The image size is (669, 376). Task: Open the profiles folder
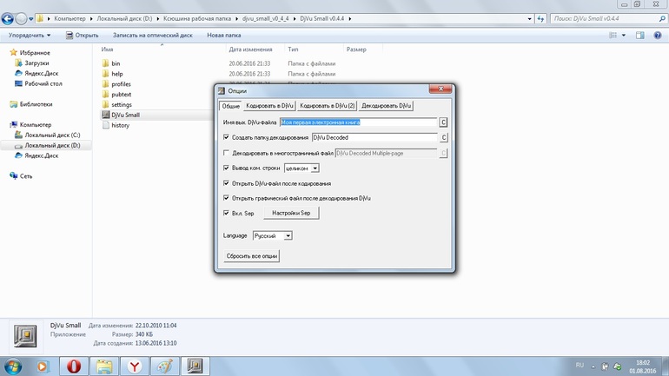pyautogui.click(x=121, y=84)
